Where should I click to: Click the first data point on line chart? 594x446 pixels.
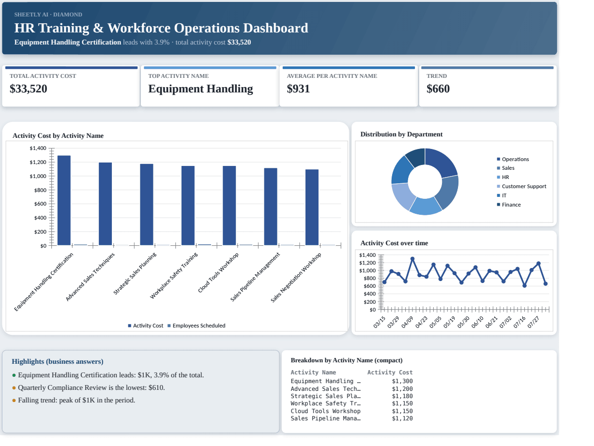tap(384, 282)
